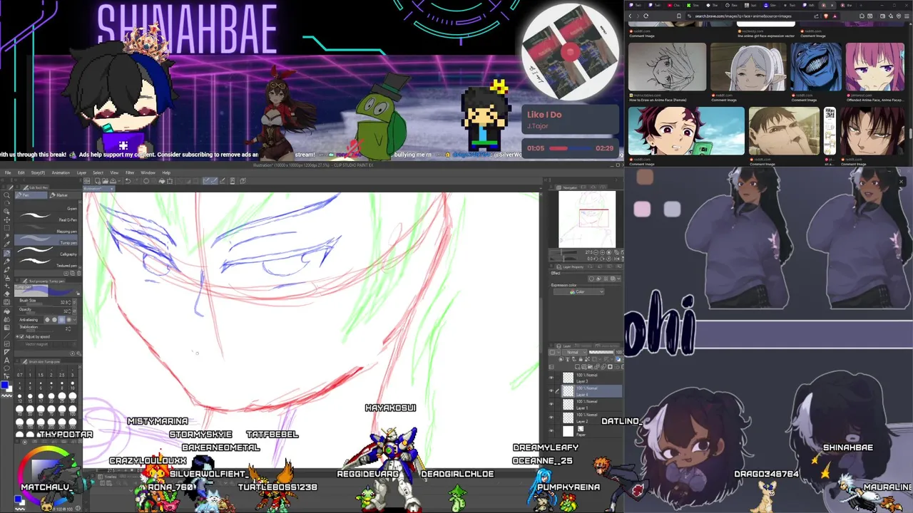The width and height of the screenshot is (913, 513).
Task: Delete sub tool trash icon
Action: [x=78, y=273]
